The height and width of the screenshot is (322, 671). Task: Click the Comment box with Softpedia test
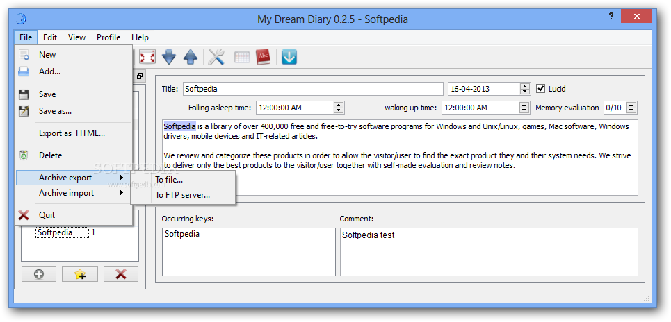pos(489,251)
